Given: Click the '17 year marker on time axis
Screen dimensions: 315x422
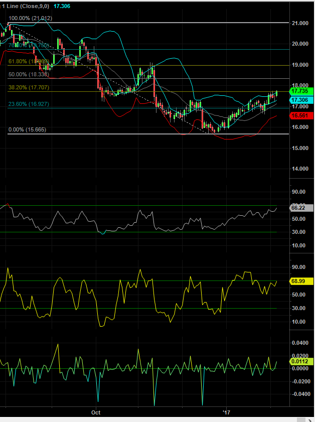Looking at the screenshot, I should click(x=225, y=412).
